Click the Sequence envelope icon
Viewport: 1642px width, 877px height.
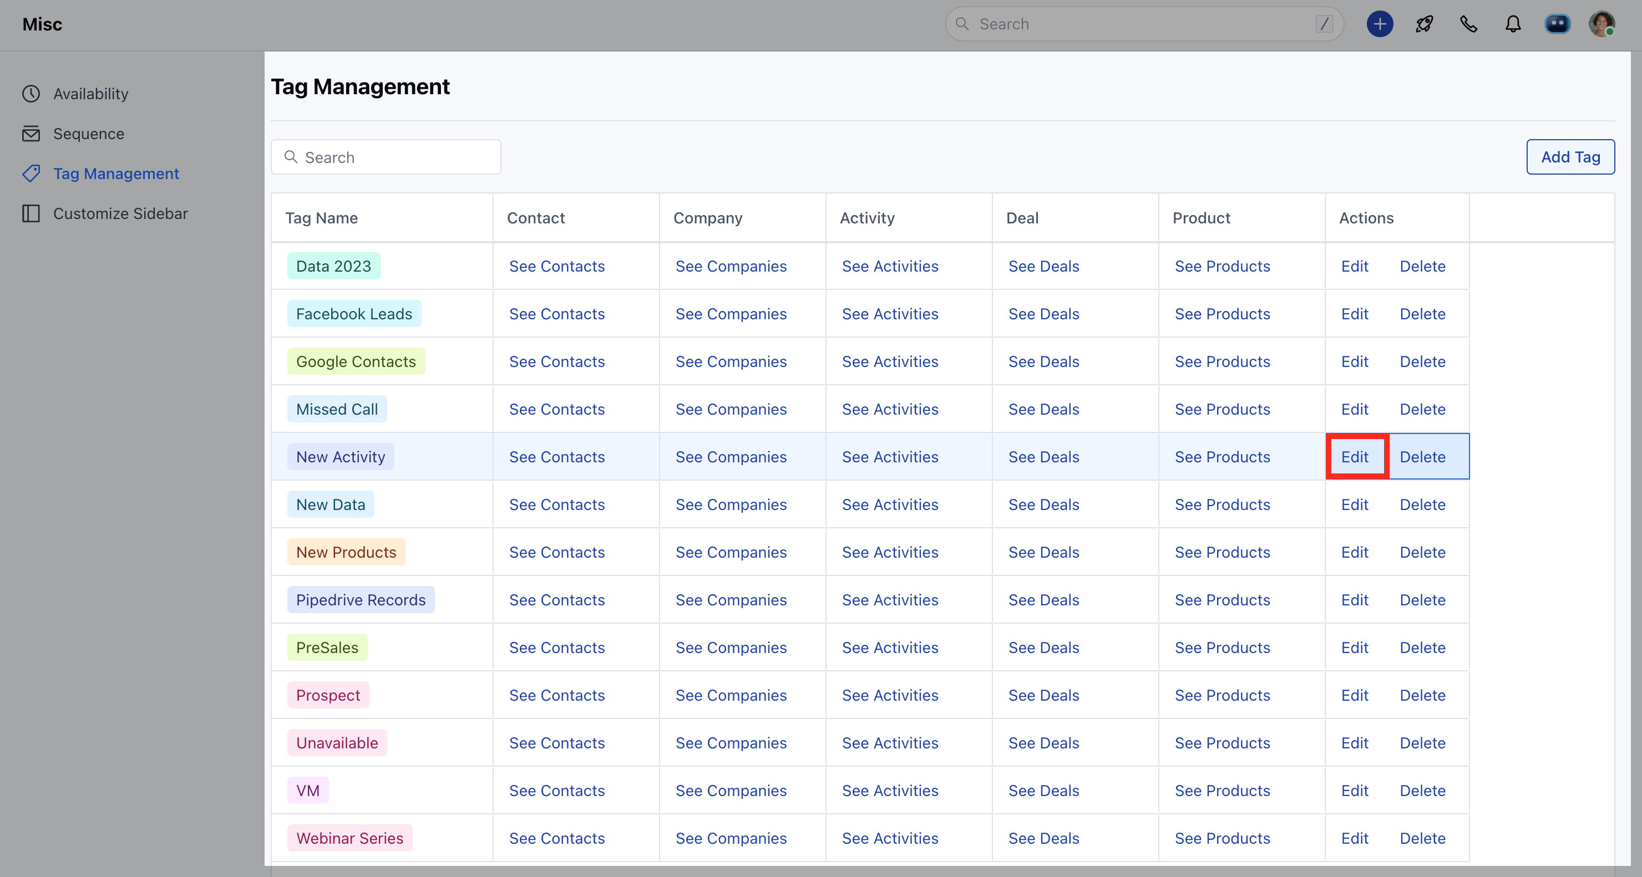pyautogui.click(x=31, y=134)
